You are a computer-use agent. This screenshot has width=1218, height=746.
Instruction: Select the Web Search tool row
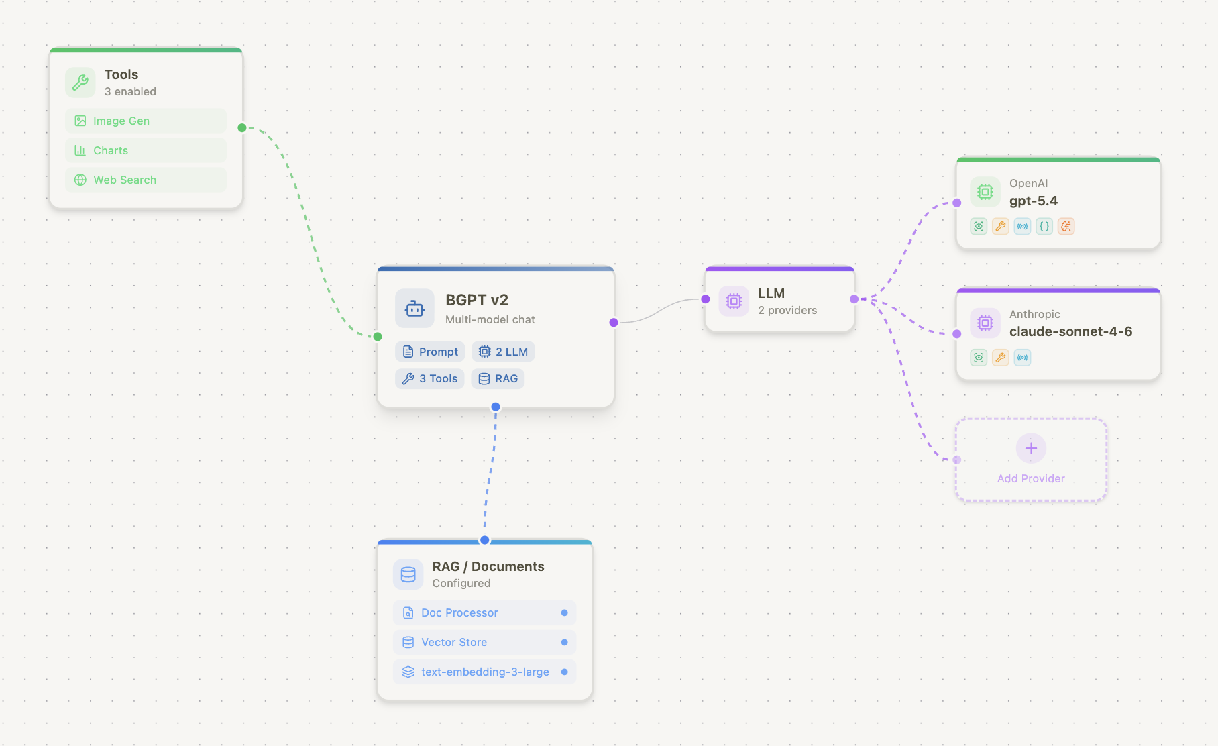146,180
